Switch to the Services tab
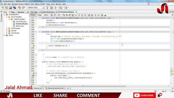 (21, 12)
